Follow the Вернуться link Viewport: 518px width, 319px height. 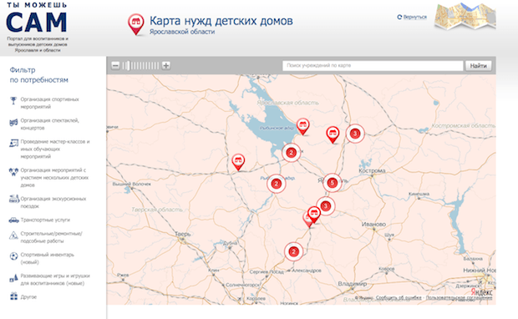click(415, 17)
